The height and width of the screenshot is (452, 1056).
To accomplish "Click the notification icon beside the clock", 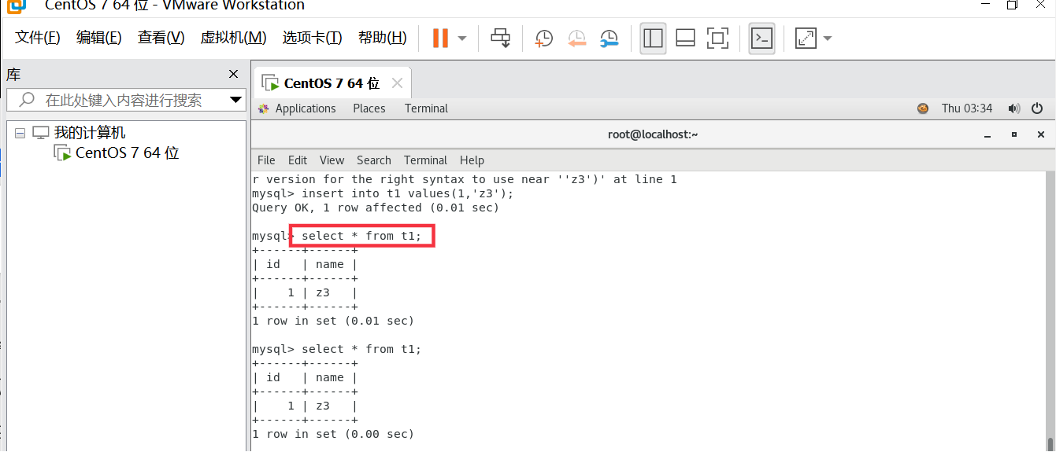I will 923,108.
